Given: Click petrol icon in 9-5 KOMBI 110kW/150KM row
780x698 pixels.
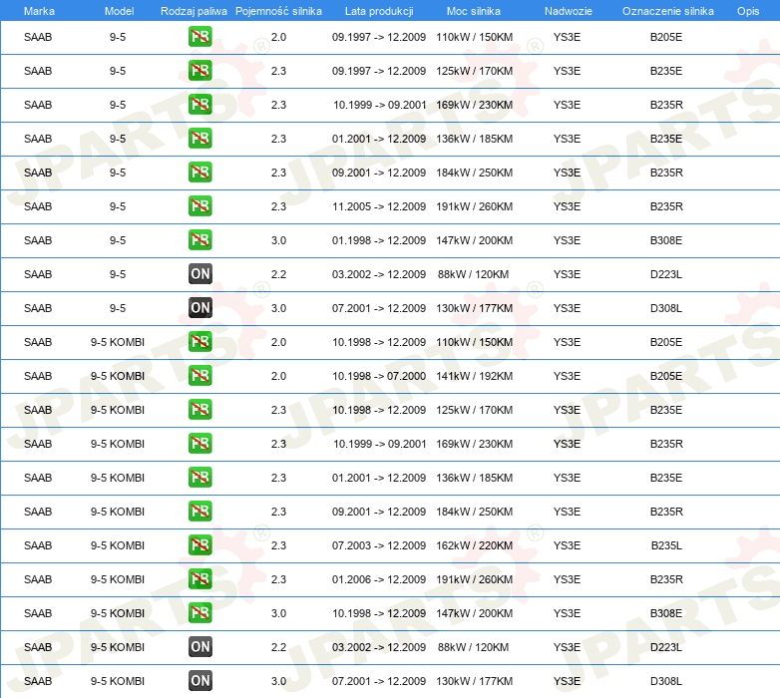Looking at the screenshot, I should pos(199,342).
